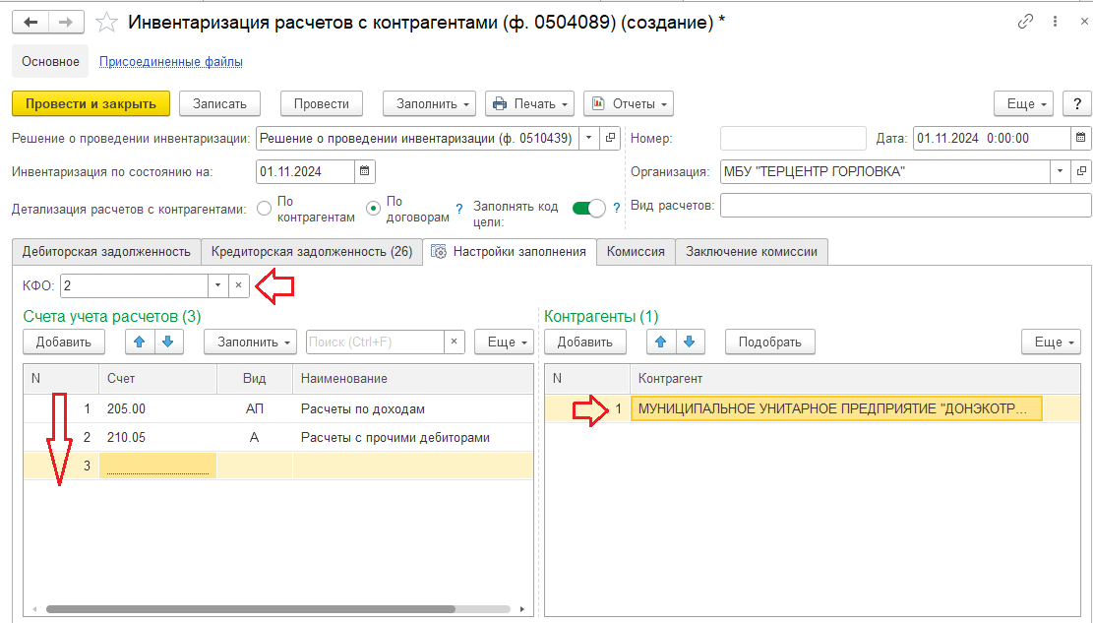Select the Расчеты по доходам cell
The width and height of the screenshot is (1093, 623).
pos(412,408)
